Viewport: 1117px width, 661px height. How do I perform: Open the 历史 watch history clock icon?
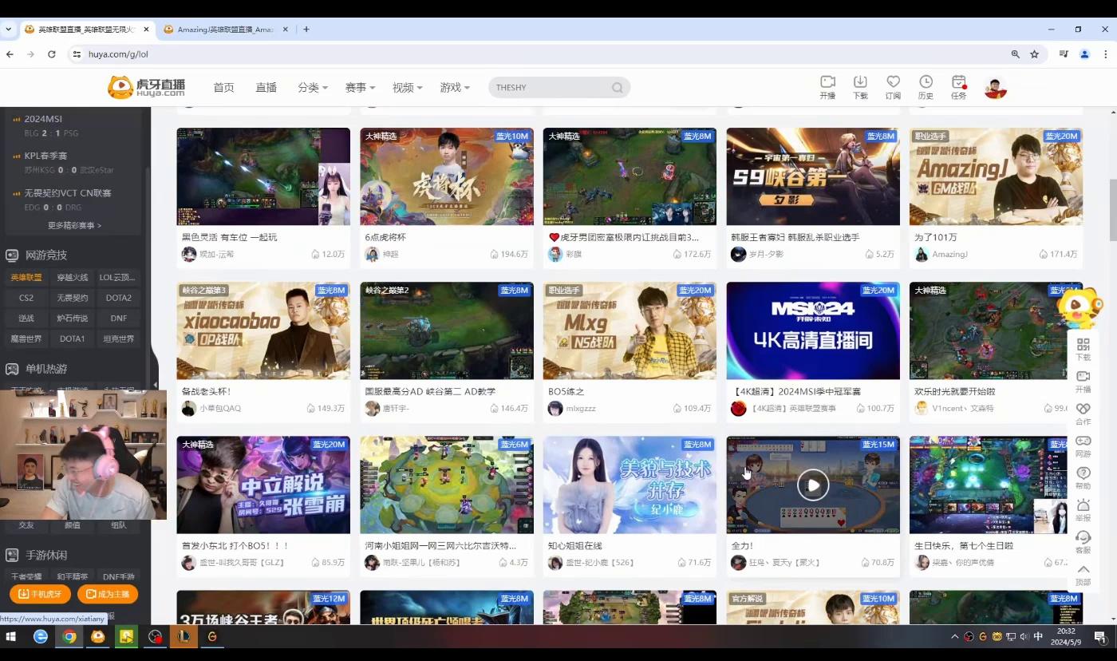click(x=926, y=83)
